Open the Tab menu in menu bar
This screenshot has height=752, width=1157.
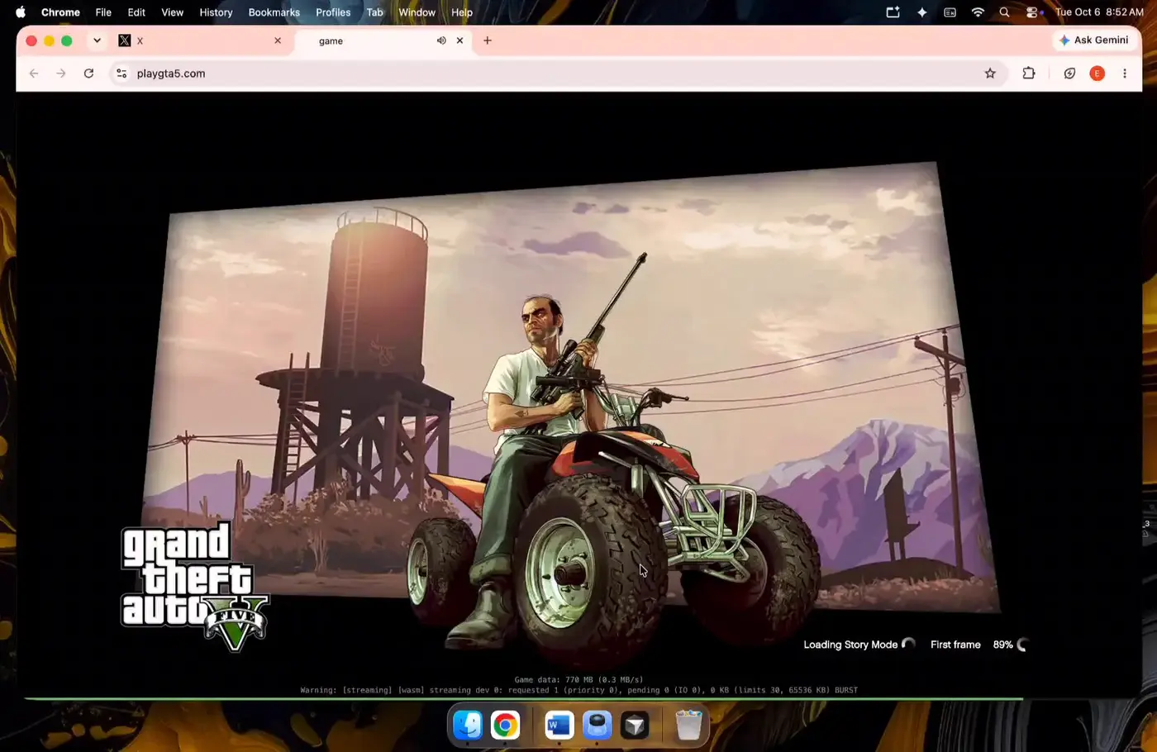(x=374, y=12)
